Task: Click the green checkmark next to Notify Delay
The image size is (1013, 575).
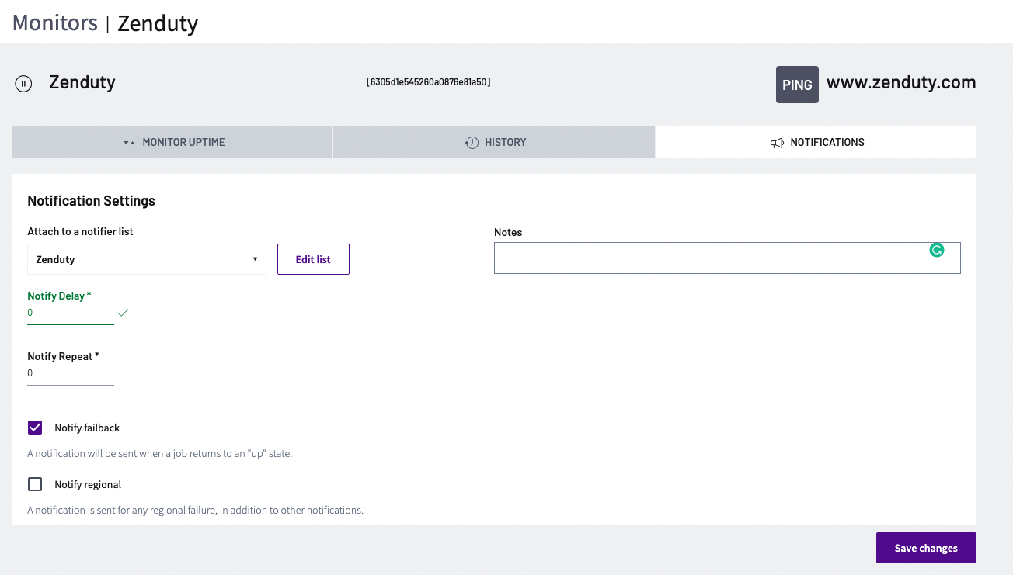Action: (123, 313)
